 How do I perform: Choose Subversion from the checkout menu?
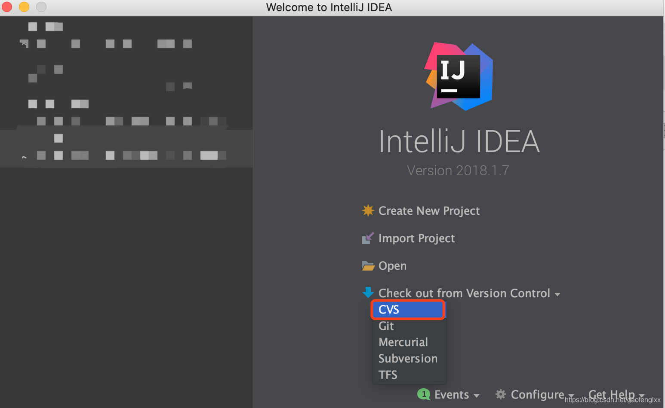click(x=408, y=358)
